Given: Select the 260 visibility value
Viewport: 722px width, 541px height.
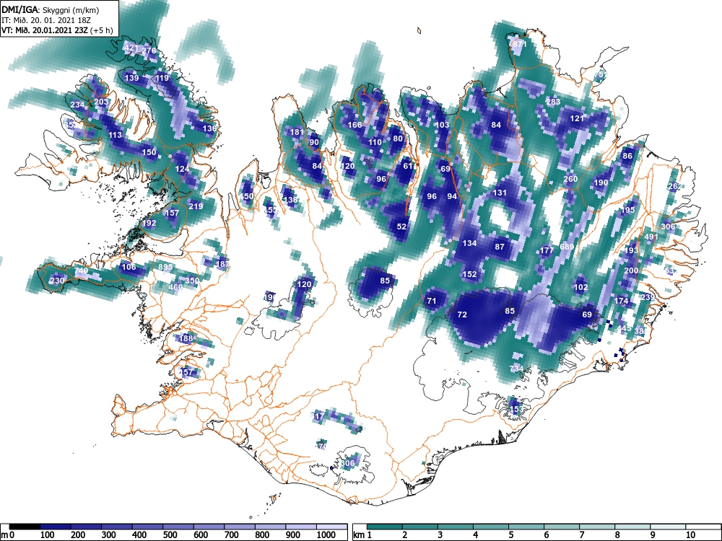Looking at the screenshot, I should [x=570, y=179].
